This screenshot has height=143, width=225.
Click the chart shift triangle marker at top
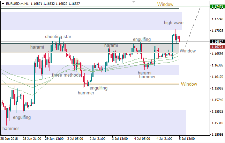click(x=133, y=2)
